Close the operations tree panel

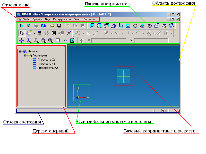coord(64,47)
